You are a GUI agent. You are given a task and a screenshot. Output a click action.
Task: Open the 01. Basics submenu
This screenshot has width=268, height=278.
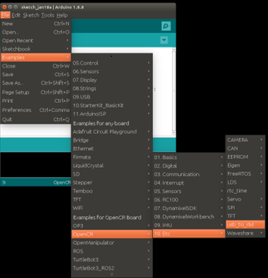(189, 158)
